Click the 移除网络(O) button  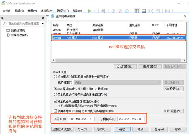click(150, 67)
